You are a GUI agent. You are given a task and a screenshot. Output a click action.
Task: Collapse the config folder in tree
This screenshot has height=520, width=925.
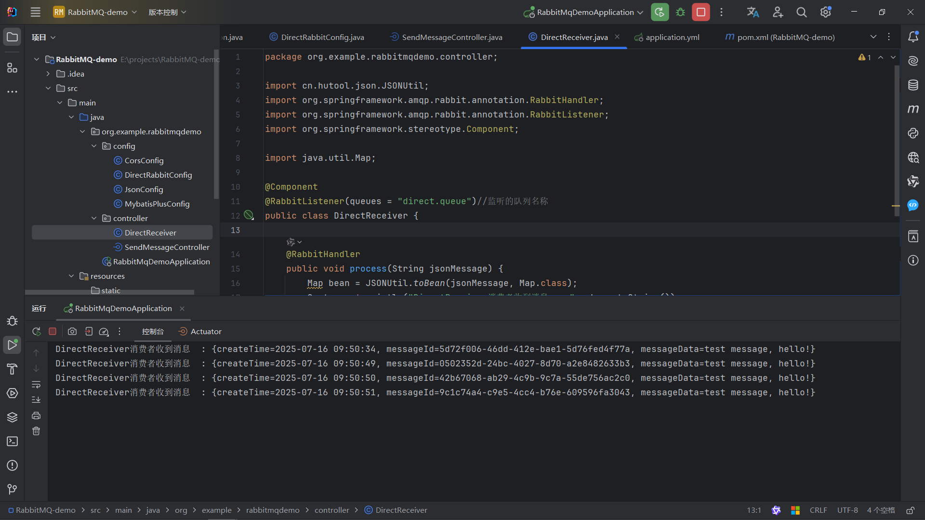[x=94, y=146]
